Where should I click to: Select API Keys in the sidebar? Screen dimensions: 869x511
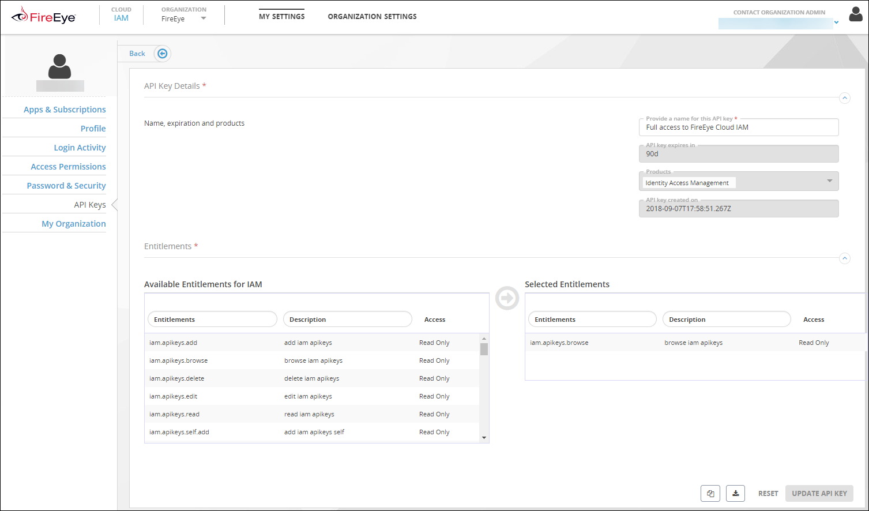coord(90,205)
